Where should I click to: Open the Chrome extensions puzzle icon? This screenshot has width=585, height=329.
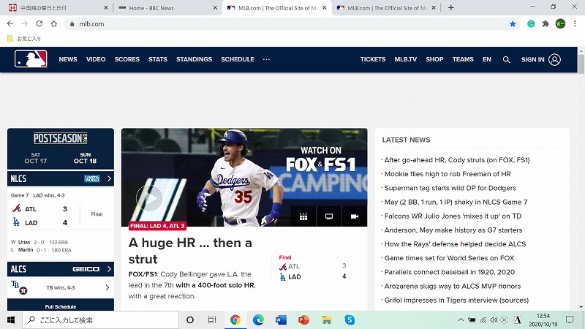click(546, 23)
